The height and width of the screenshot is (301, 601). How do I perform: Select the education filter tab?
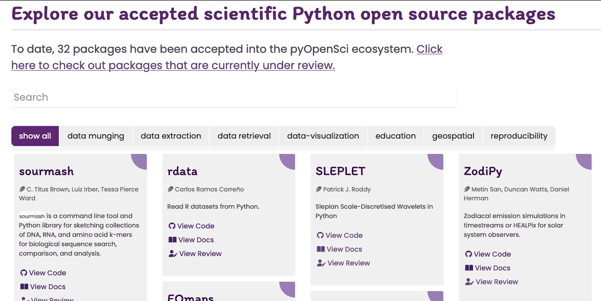[x=395, y=136]
